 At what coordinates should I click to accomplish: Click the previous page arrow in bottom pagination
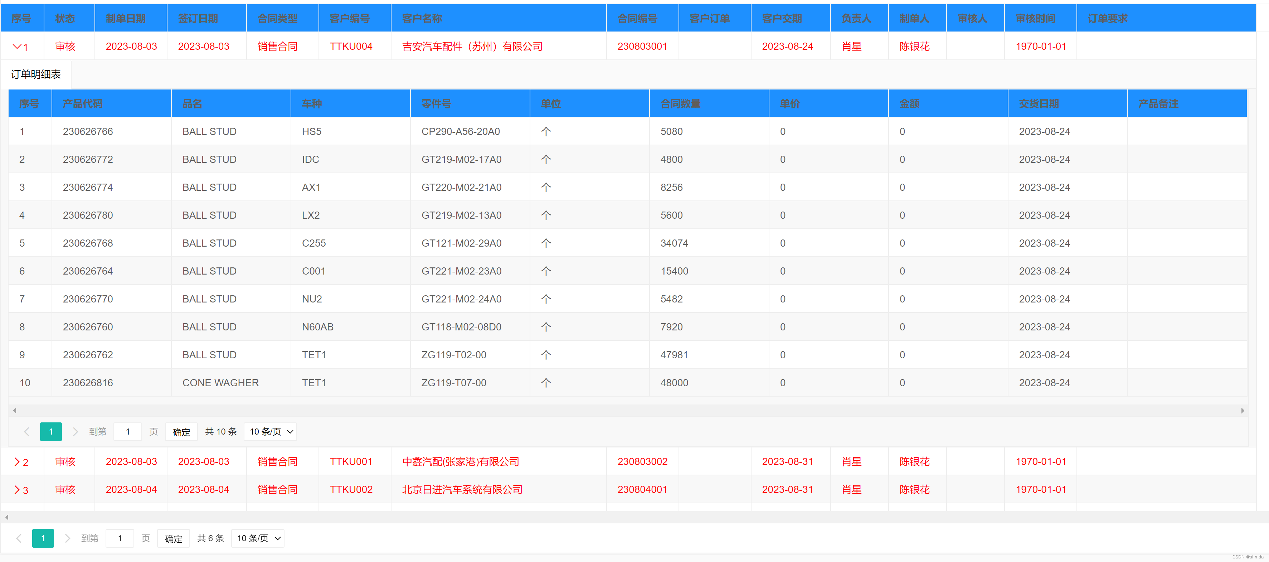(19, 538)
